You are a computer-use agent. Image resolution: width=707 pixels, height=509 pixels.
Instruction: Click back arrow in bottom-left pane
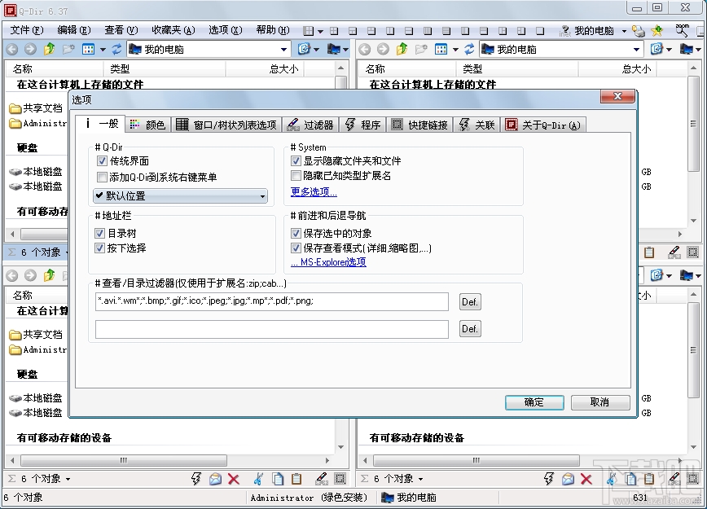click(x=11, y=275)
